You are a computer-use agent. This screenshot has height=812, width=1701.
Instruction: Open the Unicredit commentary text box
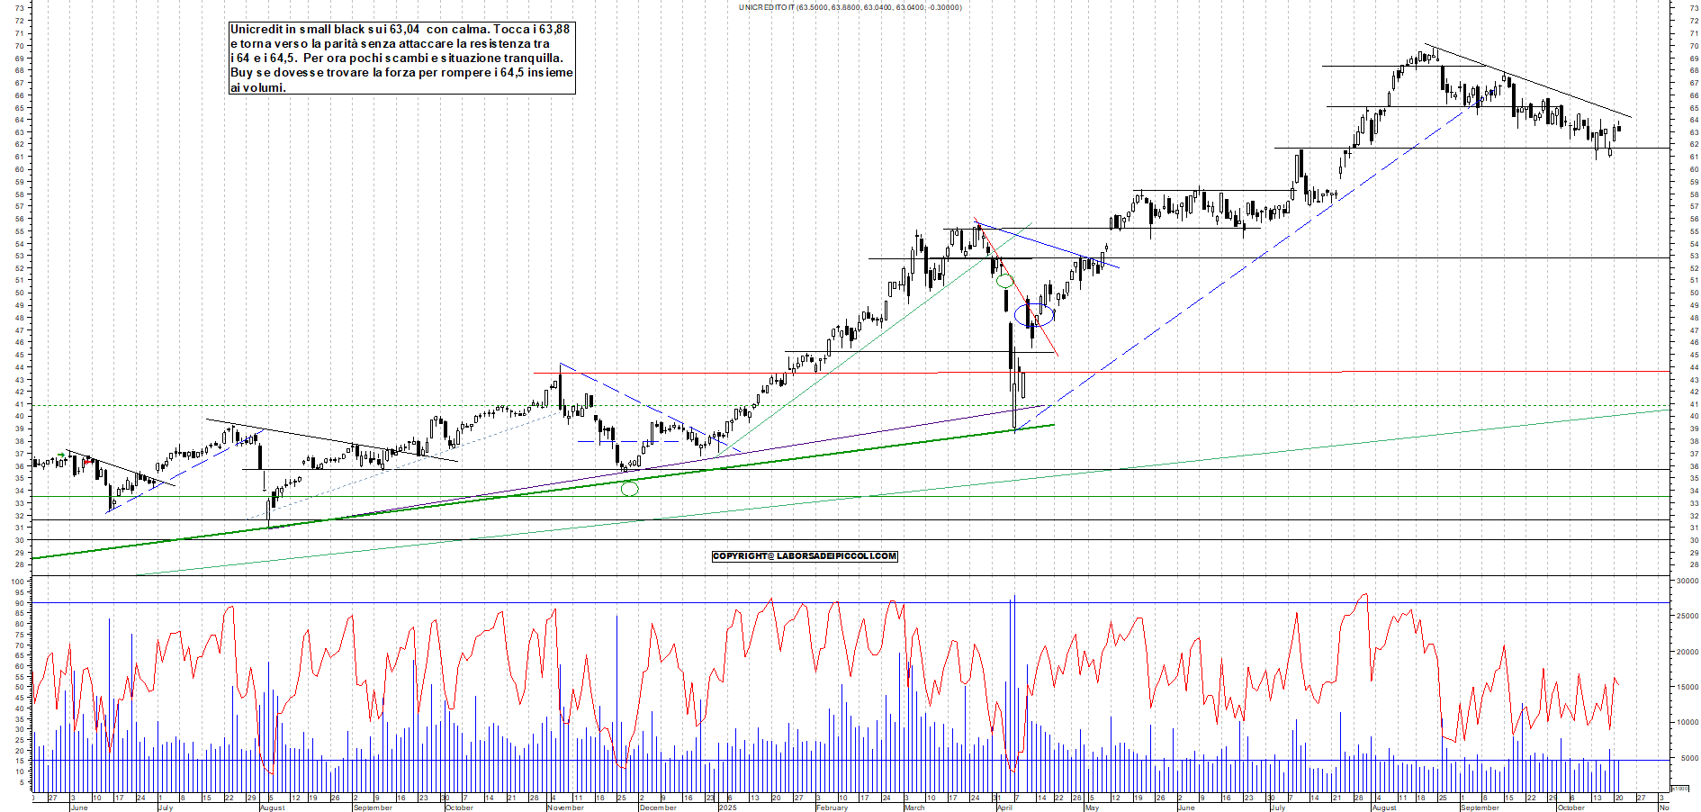tap(401, 59)
